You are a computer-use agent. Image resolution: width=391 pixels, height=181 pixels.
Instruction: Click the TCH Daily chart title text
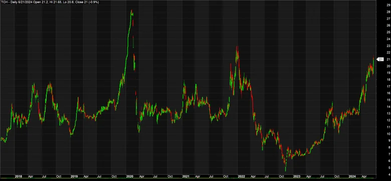click(50, 2)
